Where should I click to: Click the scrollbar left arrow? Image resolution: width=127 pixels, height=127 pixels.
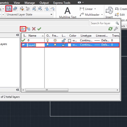click(23, 90)
